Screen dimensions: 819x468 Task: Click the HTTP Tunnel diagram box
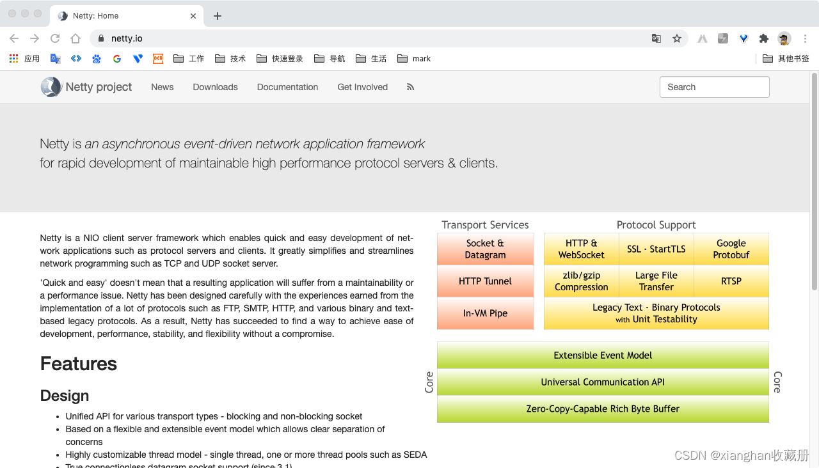pyautogui.click(x=485, y=281)
